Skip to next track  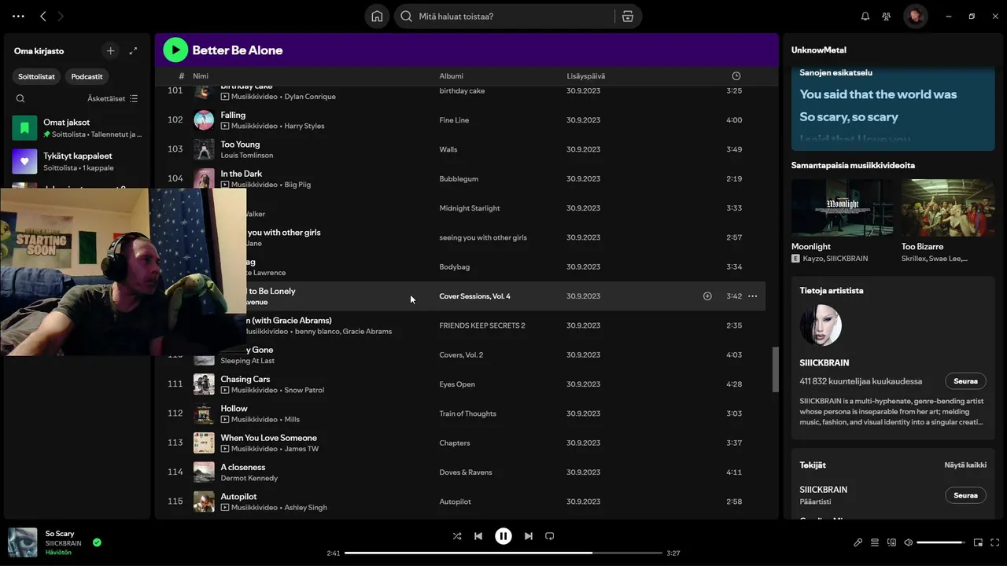click(x=529, y=536)
